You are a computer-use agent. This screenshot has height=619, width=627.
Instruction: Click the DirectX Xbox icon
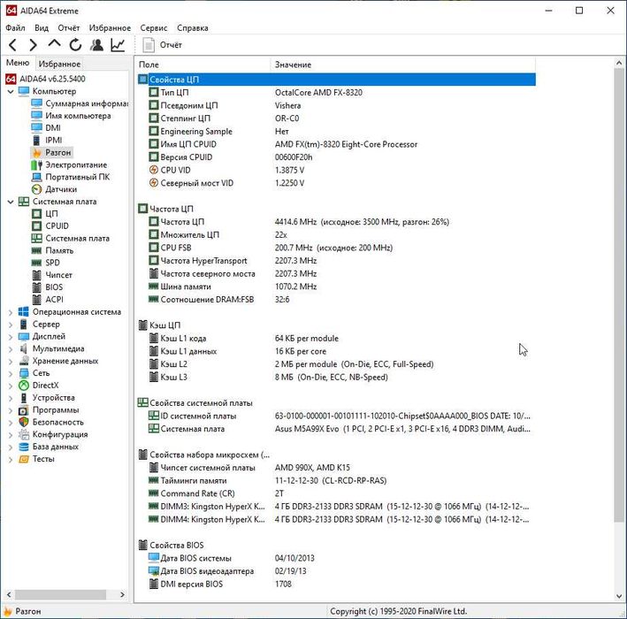[x=24, y=386]
